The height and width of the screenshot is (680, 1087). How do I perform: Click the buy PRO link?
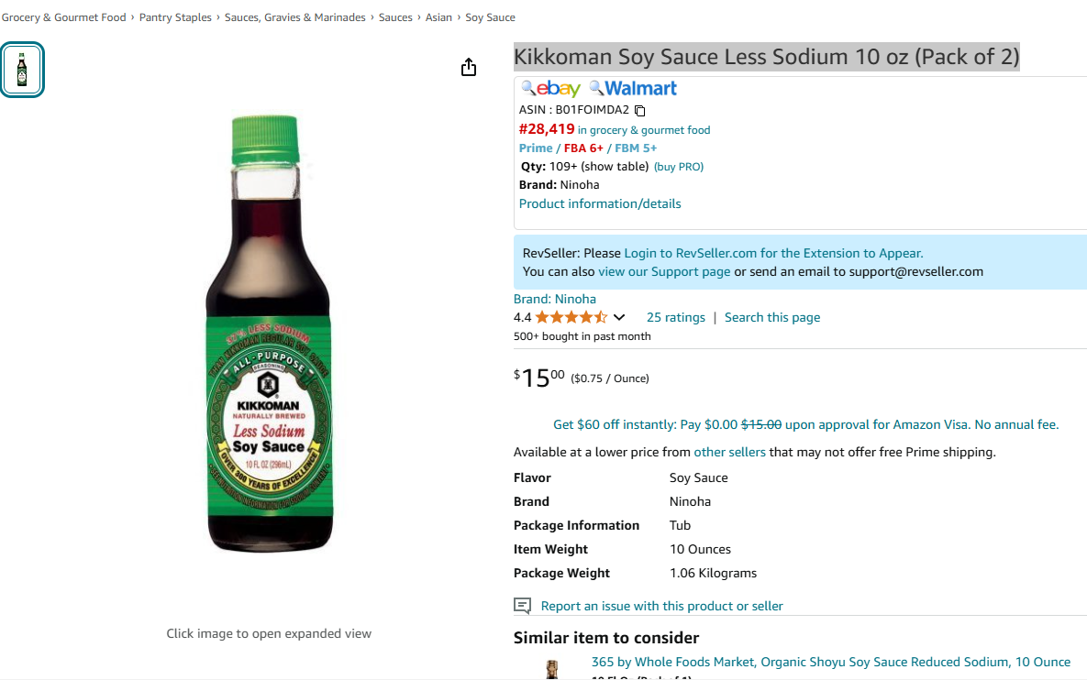point(679,167)
